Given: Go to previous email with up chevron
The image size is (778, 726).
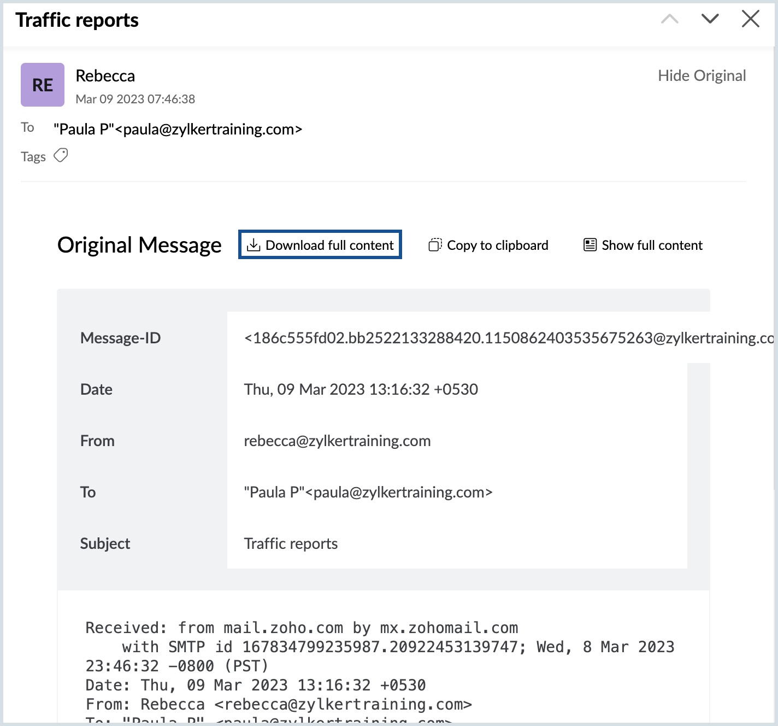Looking at the screenshot, I should 669,20.
